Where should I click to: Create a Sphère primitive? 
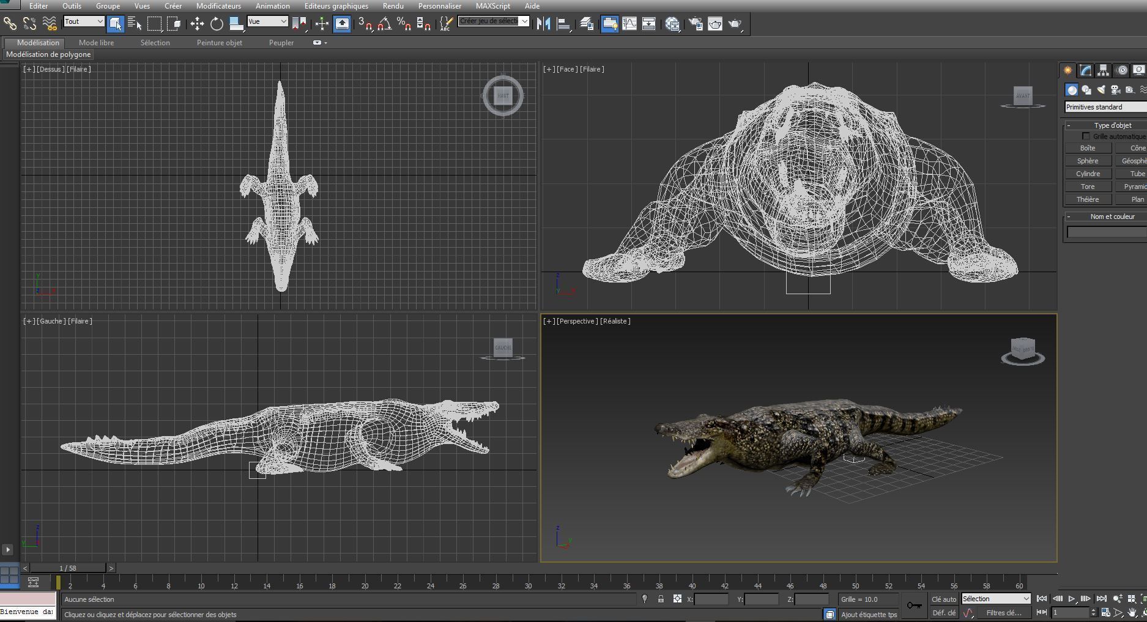click(1088, 161)
